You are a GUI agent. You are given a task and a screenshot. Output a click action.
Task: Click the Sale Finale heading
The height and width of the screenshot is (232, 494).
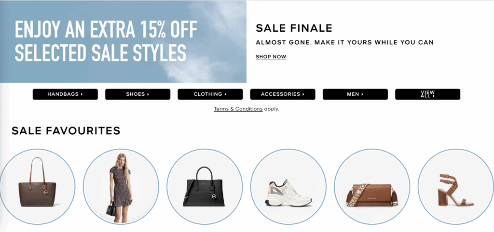294,28
